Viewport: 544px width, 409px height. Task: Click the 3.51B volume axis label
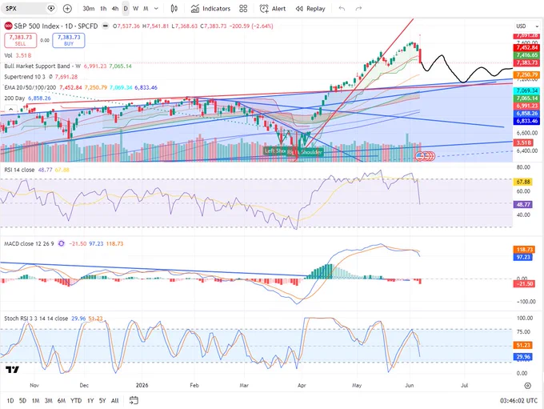(523, 142)
